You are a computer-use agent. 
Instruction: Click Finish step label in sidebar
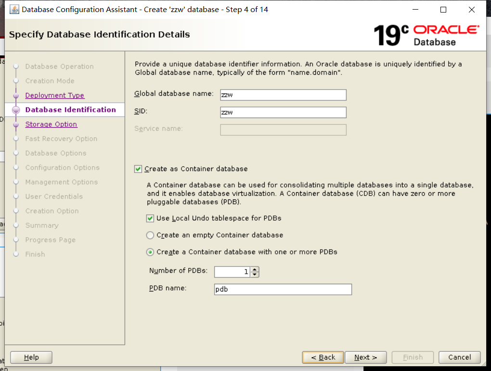(35, 254)
